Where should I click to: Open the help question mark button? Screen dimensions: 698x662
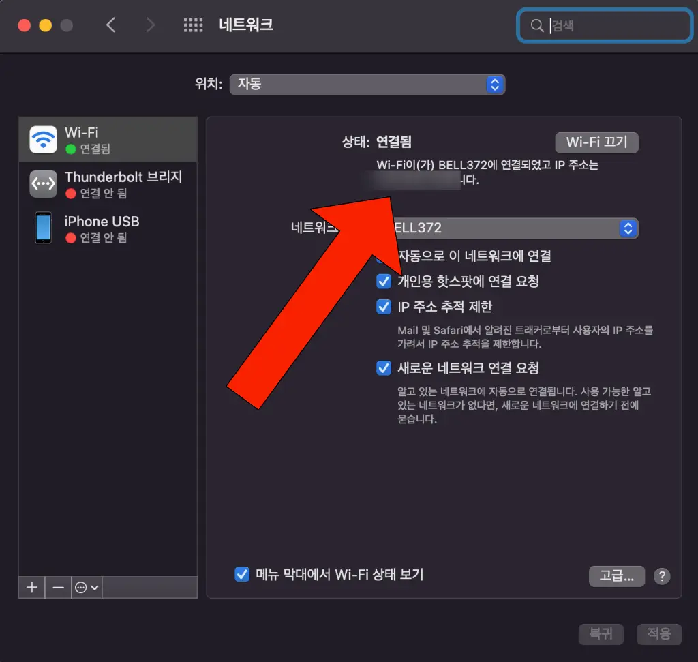tap(661, 576)
